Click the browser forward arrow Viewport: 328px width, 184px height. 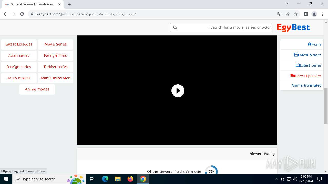(14, 14)
